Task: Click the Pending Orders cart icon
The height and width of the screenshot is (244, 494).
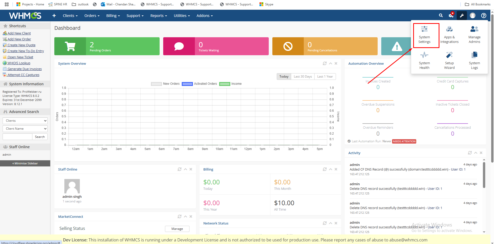Action: (x=70, y=46)
